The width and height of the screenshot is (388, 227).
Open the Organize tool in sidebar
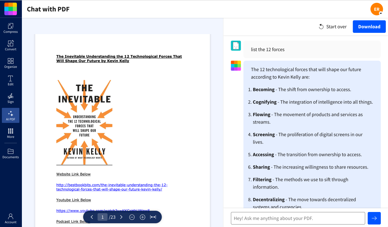(11, 63)
